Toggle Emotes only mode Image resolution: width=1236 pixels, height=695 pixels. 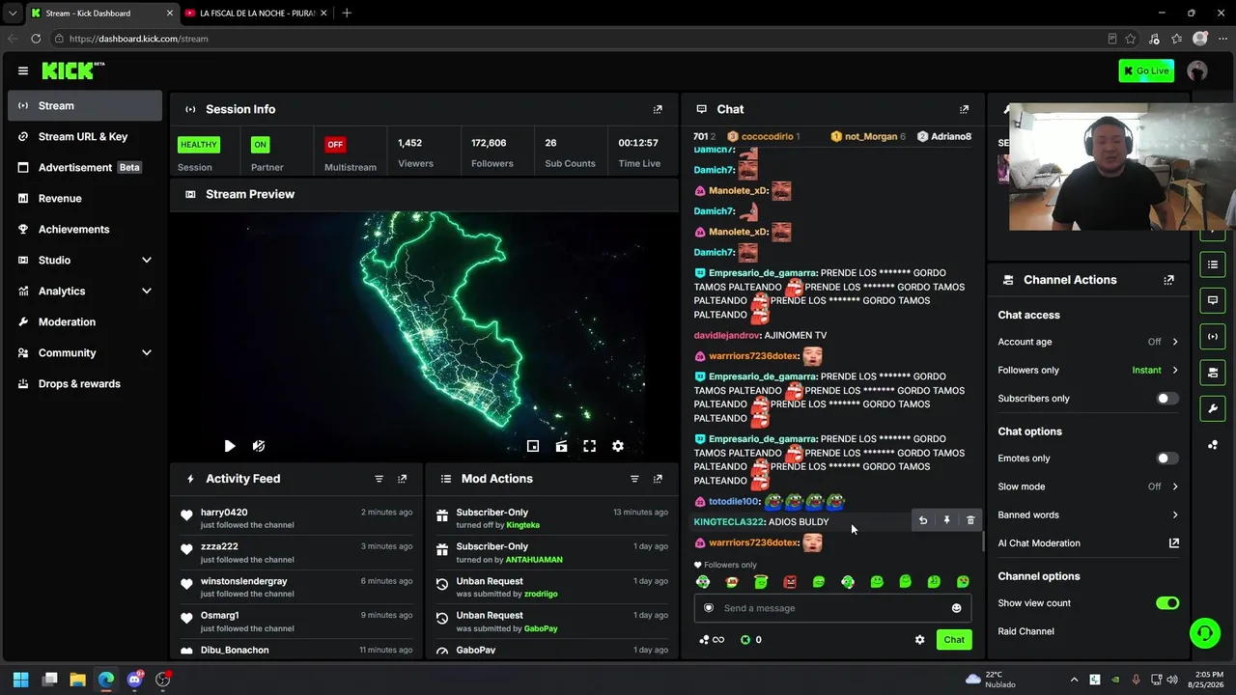[1167, 459]
